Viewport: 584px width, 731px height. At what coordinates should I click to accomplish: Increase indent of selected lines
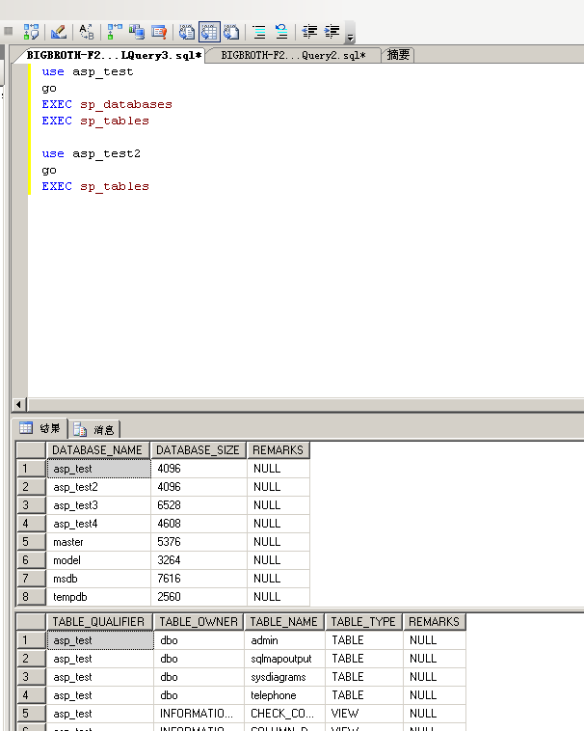[332, 32]
